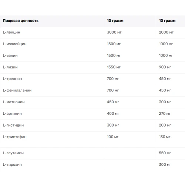Click the L-фенилаланин row label
The height and width of the screenshot is (185, 185).
click(17, 90)
